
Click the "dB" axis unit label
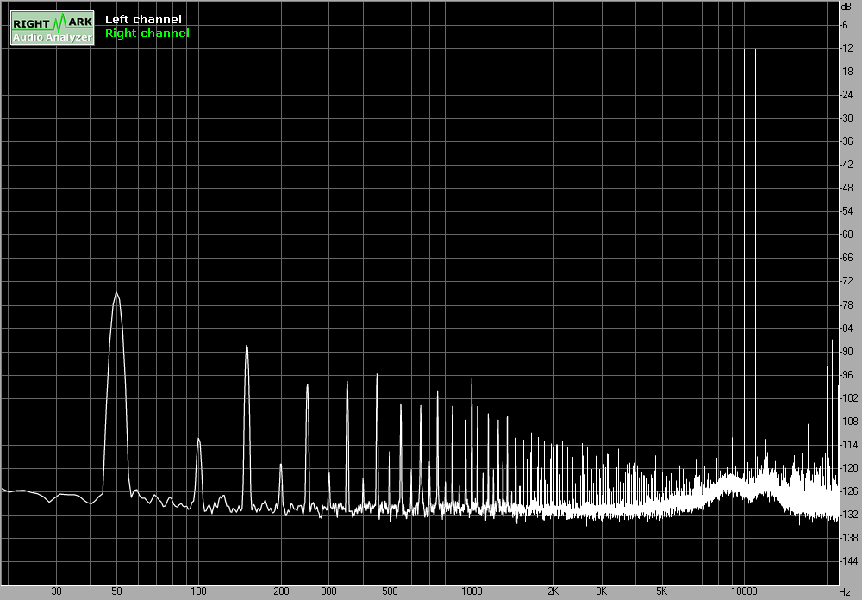(846, 6)
